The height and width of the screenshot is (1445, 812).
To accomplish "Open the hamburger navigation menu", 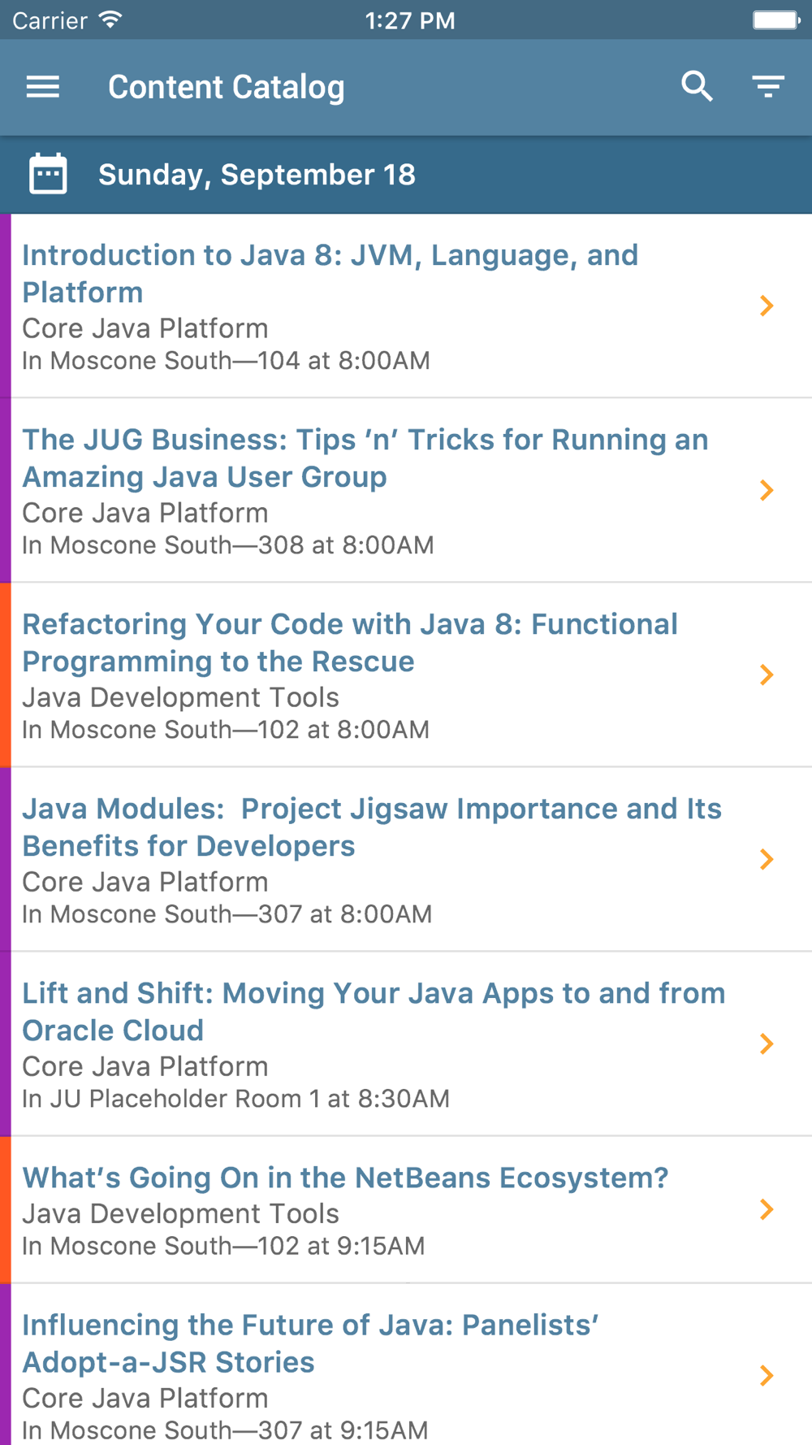I will 43,86.
